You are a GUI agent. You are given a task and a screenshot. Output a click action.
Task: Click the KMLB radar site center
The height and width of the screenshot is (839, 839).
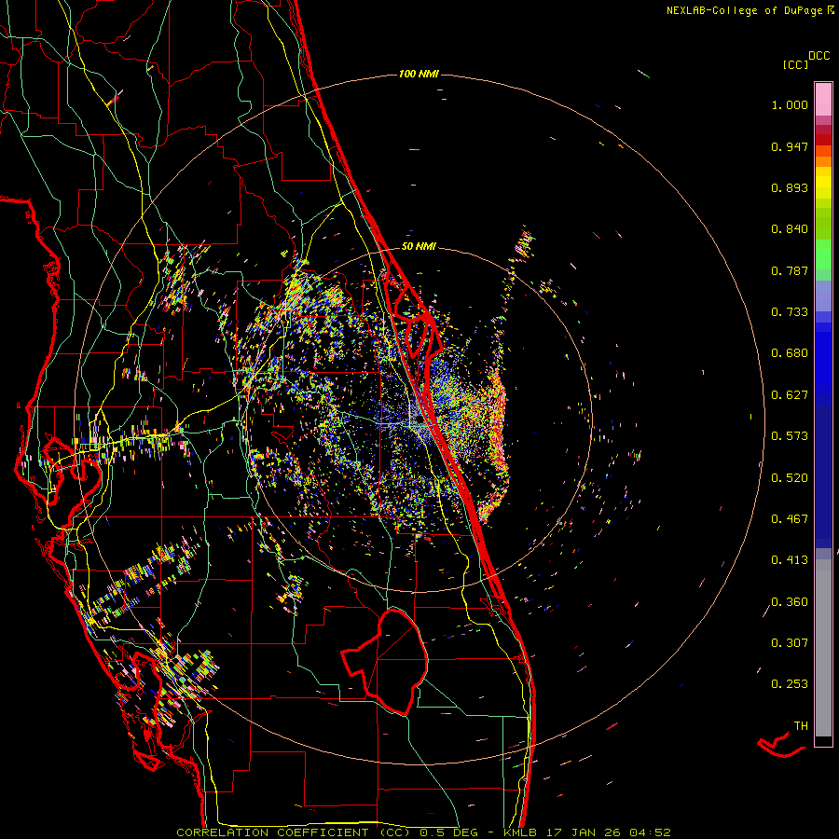pos(419,421)
